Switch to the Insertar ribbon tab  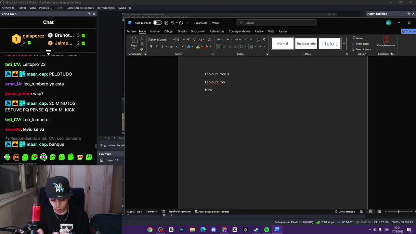tap(155, 31)
